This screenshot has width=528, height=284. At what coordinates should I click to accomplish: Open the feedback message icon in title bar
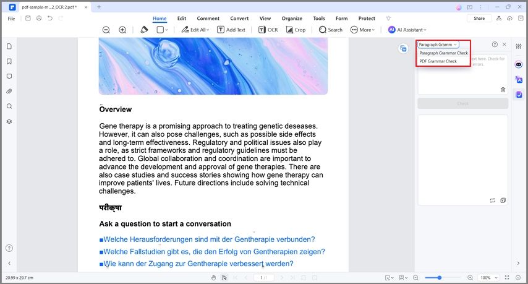[x=469, y=7]
